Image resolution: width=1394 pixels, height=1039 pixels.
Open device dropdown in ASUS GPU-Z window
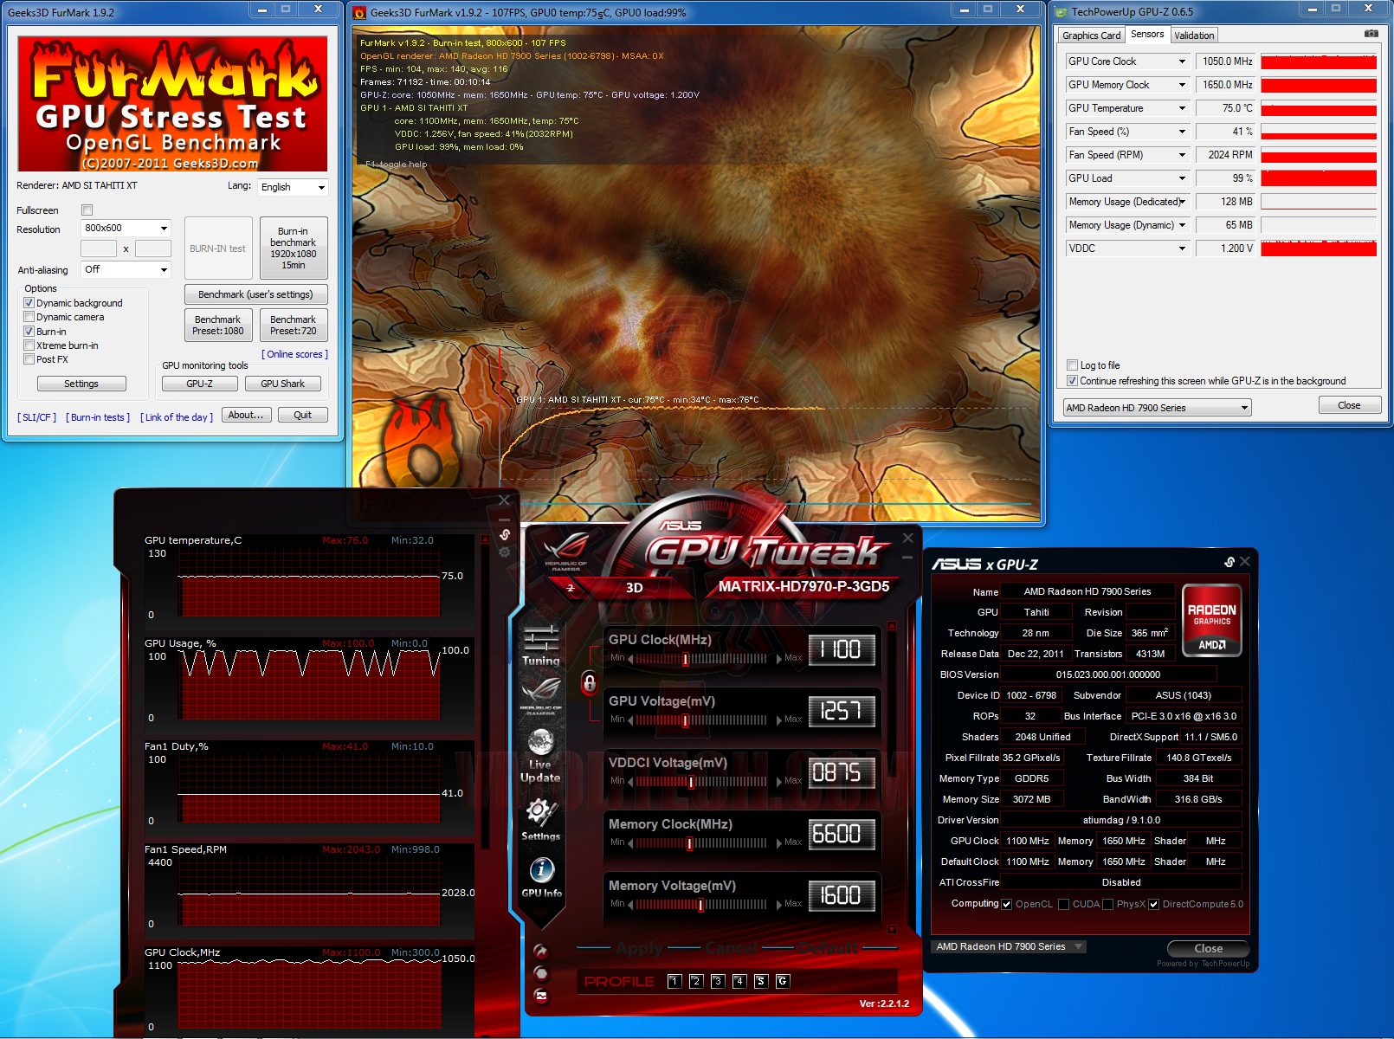(x=1009, y=947)
